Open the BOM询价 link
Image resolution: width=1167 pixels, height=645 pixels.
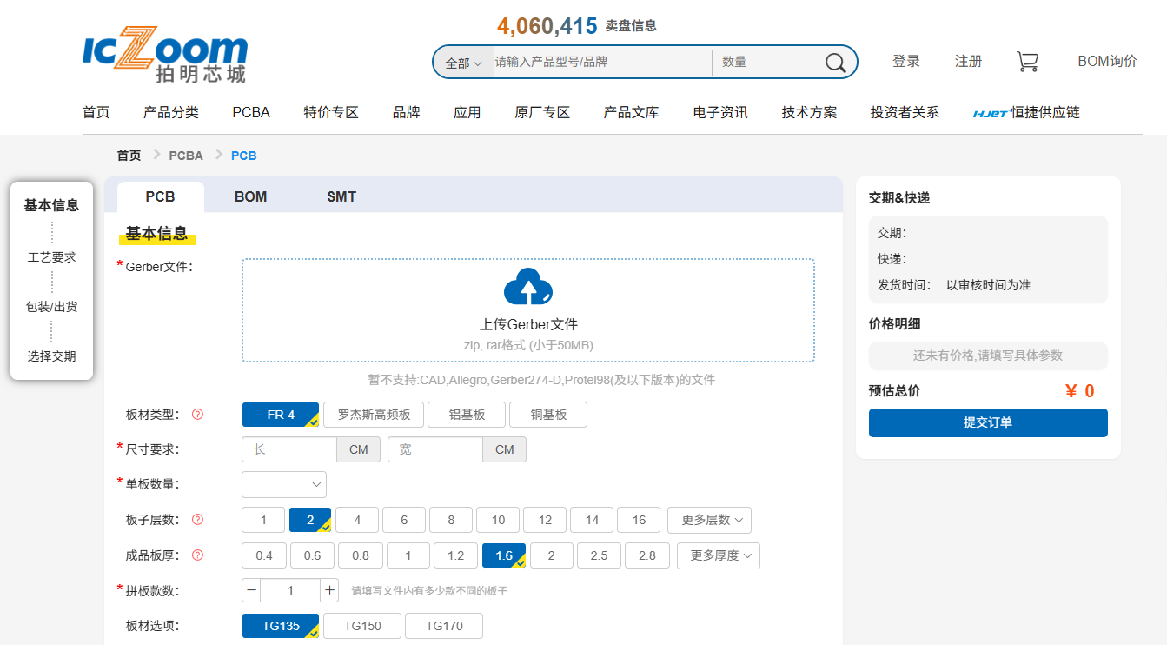pyautogui.click(x=1107, y=62)
